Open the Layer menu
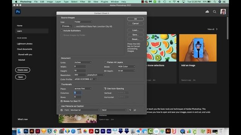 (x=58, y=1)
